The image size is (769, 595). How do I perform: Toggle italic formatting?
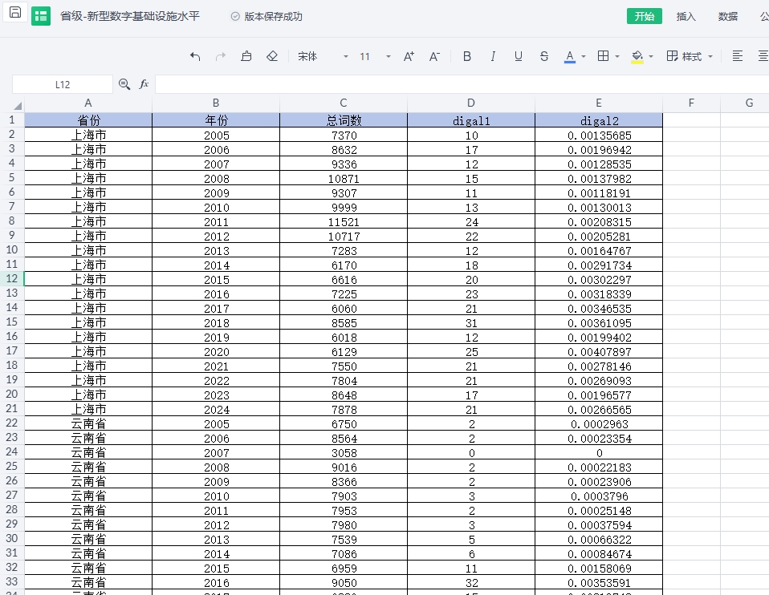pos(493,56)
